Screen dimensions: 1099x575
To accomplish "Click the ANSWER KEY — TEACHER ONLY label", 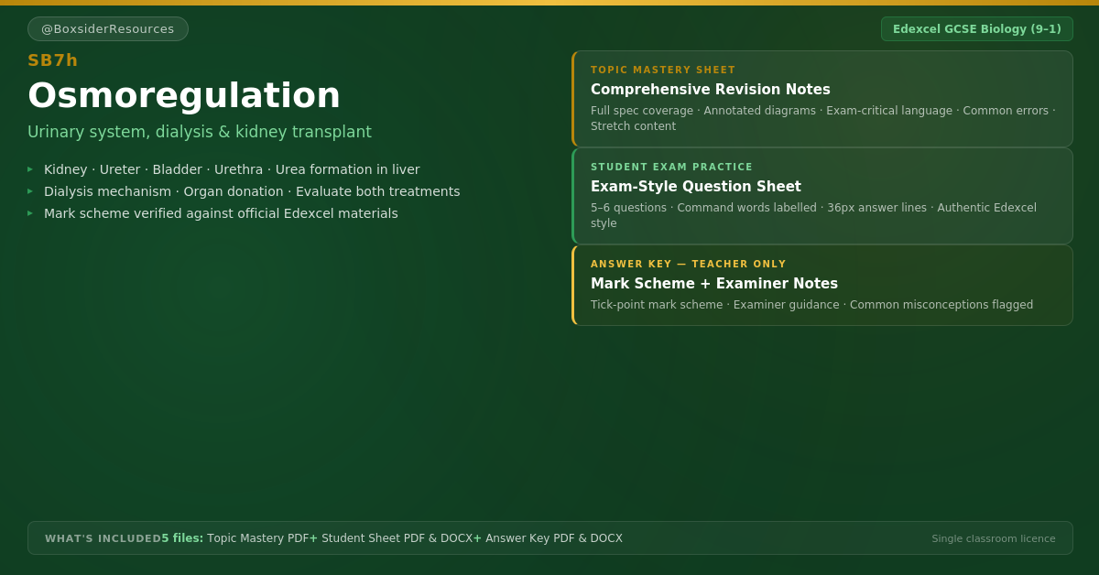I will click(689, 265).
